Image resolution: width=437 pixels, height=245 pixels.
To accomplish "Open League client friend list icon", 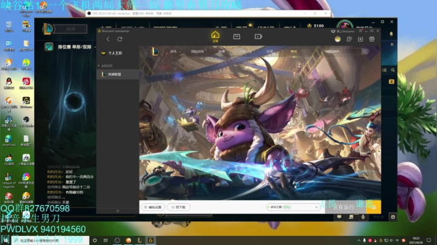I will [x=384, y=70].
